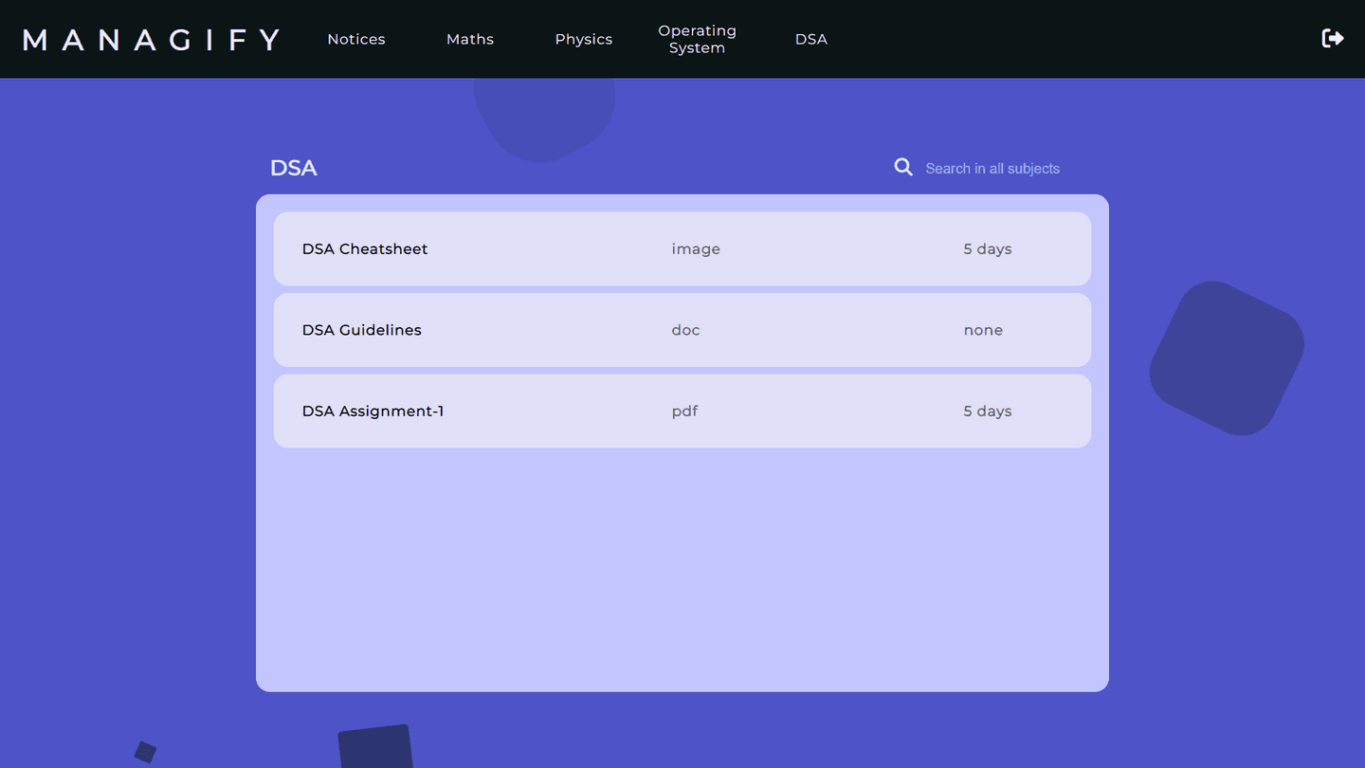Click '5 days' in DSA Assignment-1 row
Viewport: 1365px width, 768px height.
pyautogui.click(x=988, y=411)
